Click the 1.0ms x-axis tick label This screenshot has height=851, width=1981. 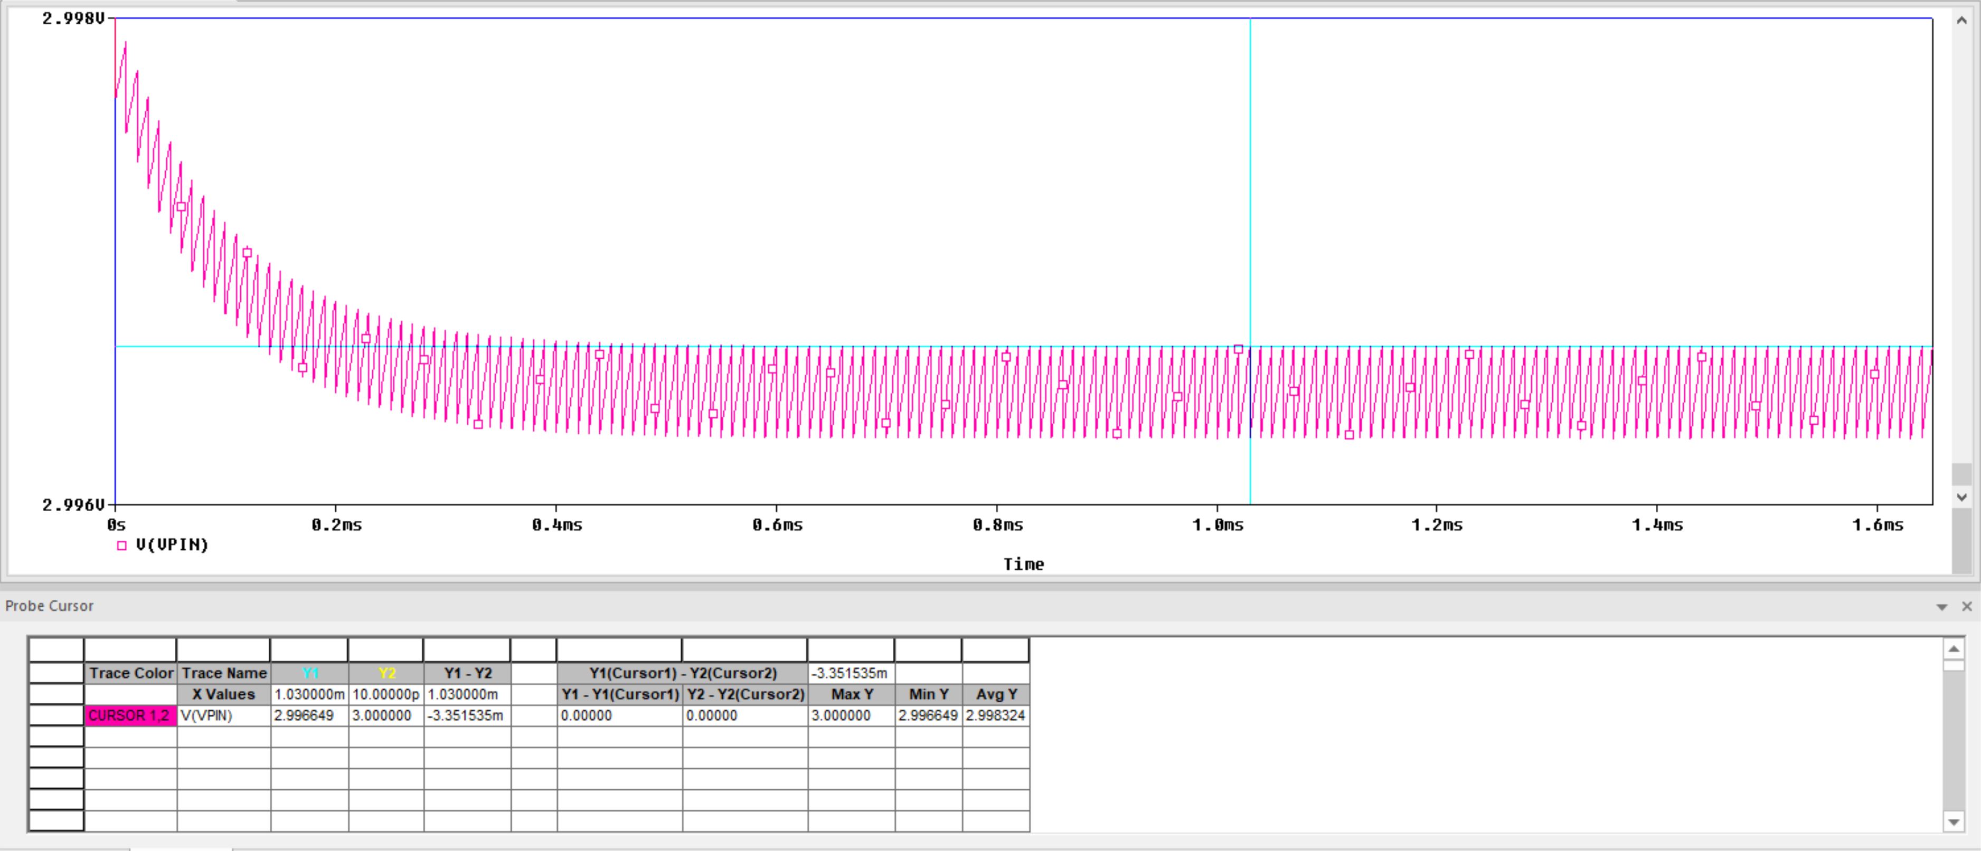(1218, 525)
